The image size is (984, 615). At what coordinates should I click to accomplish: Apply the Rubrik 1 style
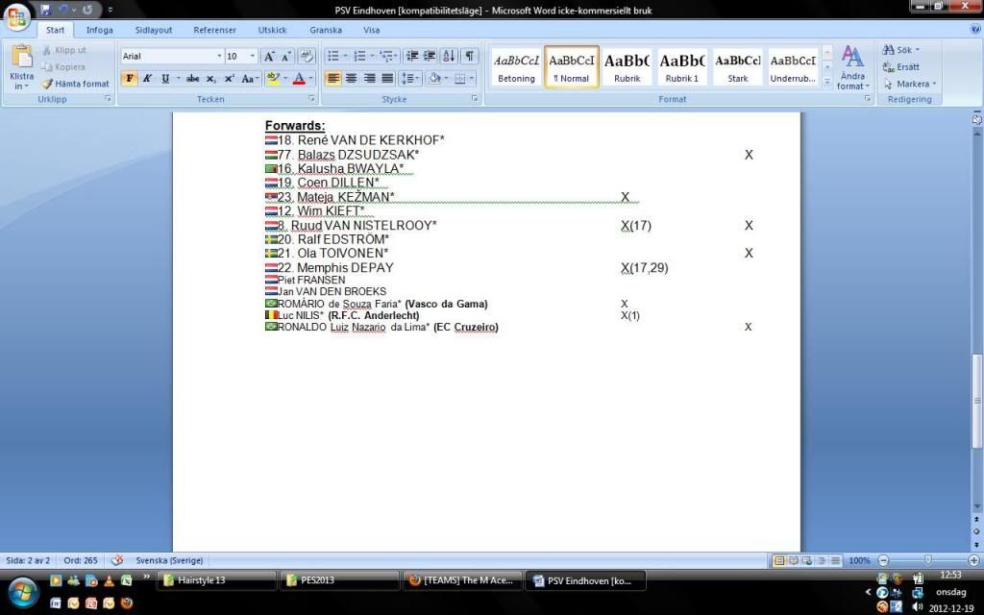point(682,67)
